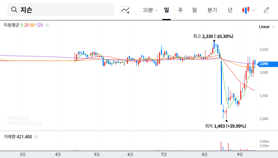Screen dimensions: 278x158
Task: Focus the stock search field 지슨
Action: click(61, 9)
